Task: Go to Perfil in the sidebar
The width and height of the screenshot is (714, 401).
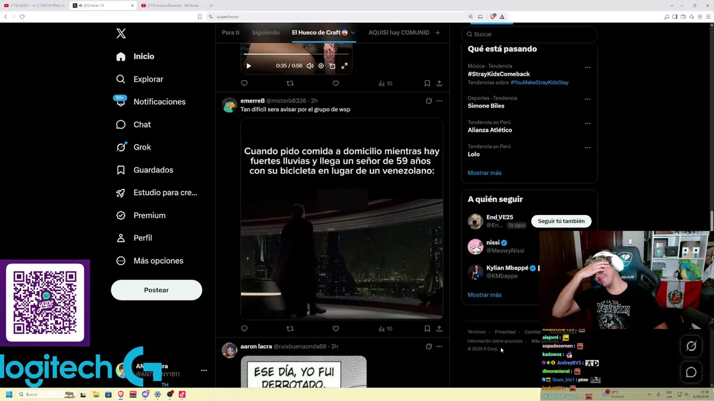Action: coord(134,238)
